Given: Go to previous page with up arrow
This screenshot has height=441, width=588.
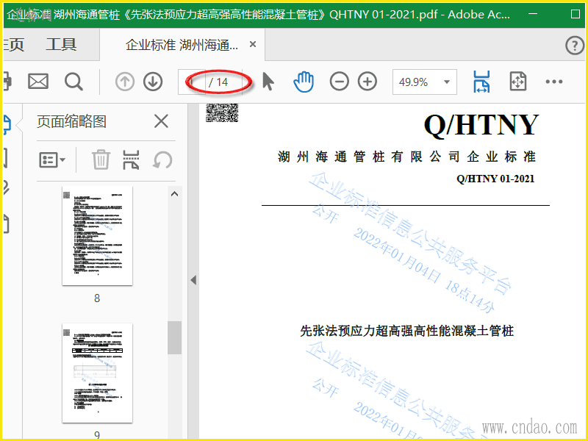Looking at the screenshot, I should (125, 82).
